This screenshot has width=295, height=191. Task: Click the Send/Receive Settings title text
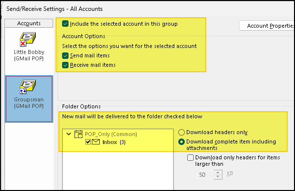point(54,9)
